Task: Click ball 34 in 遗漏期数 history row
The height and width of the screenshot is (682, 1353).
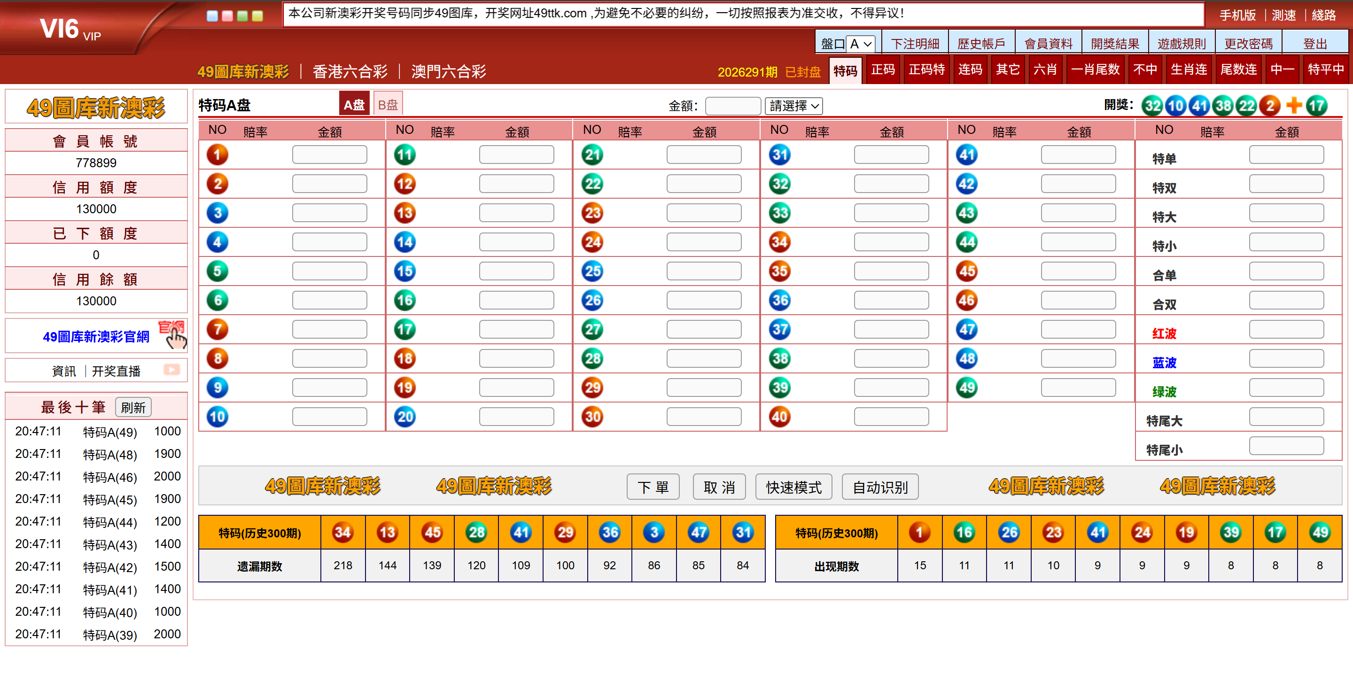Action: pos(342,532)
